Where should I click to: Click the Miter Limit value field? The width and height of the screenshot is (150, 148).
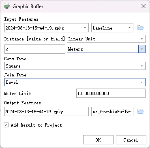[x=111, y=93]
